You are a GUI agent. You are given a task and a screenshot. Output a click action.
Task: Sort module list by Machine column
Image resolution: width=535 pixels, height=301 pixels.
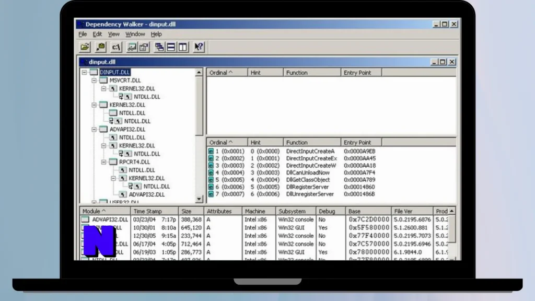259,211
